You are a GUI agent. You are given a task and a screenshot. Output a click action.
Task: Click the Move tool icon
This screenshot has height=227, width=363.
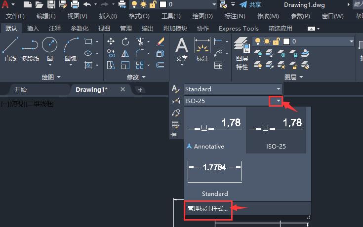pyautogui.click(x=111, y=41)
